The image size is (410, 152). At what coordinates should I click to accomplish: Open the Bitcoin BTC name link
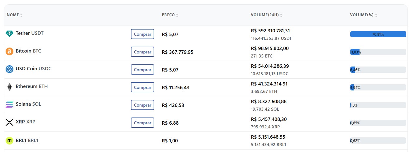point(28,51)
